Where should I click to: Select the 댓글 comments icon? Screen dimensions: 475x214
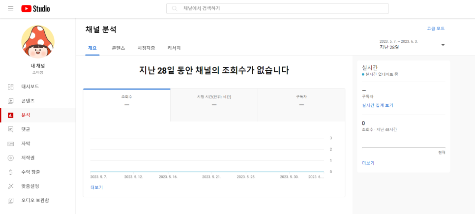pyautogui.click(x=10, y=129)
